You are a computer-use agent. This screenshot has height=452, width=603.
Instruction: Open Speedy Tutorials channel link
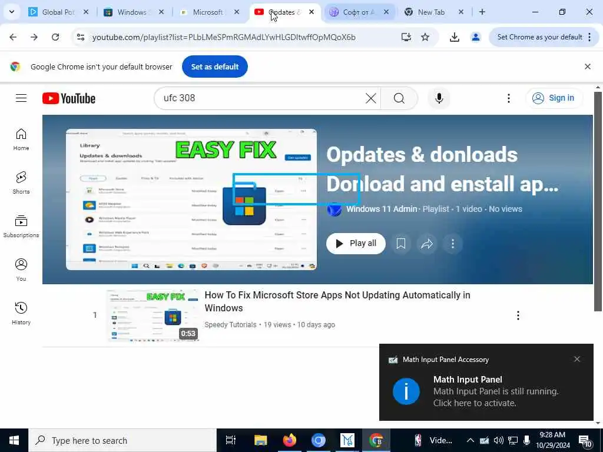230,325
